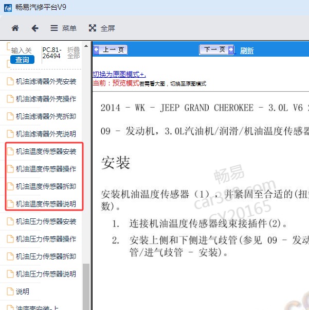Click the 畅易汽修平台V9 app icon

coord(8,8)
